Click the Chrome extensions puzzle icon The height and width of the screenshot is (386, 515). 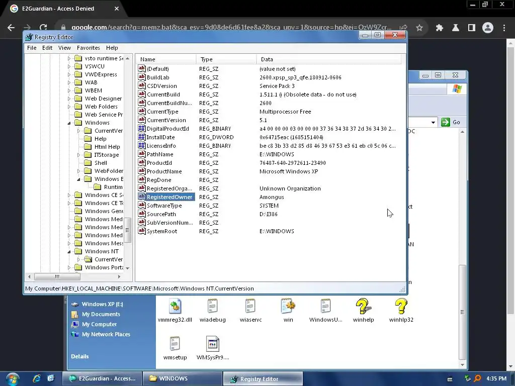tap(439, 28)
